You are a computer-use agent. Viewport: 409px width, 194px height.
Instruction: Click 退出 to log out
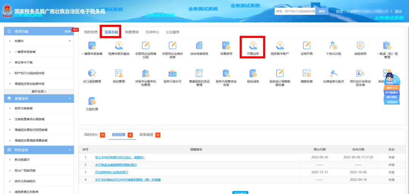[x=398, y=11]
